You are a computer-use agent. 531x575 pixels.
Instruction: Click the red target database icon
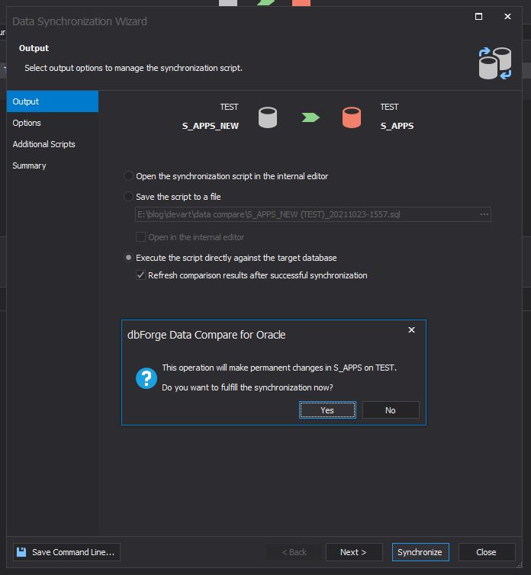351,117
